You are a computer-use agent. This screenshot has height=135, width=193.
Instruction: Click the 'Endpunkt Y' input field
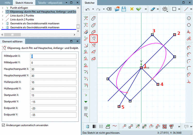[53, 115]
